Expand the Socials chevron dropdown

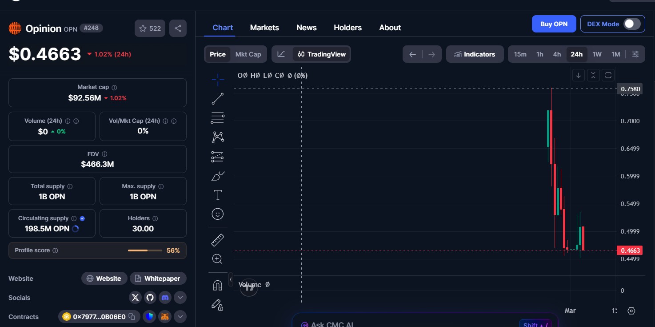pyautogui.click(x=180, y=297)
